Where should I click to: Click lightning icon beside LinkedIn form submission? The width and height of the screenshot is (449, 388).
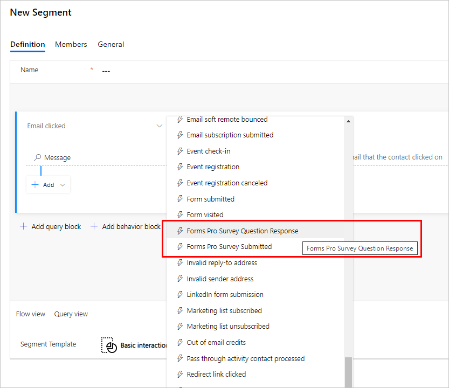tap(180, 294)
